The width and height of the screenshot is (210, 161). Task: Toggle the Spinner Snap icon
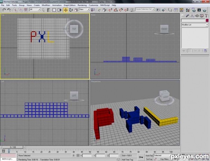[x=126, y=10]
